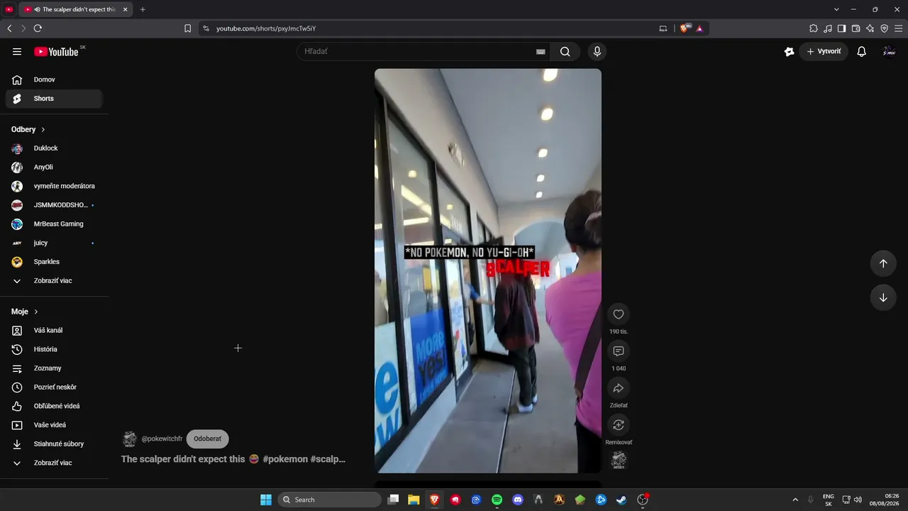Image resolution: width=908 pixels, height=511 pixels.
Task: Remix this short using Remixovať icon
Action: click(x=619, y=425)
